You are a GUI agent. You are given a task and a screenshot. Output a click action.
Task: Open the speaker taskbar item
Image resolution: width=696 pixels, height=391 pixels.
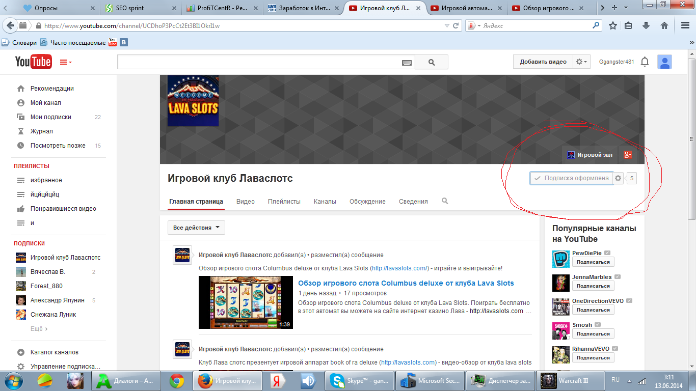[x=308, y=380]
